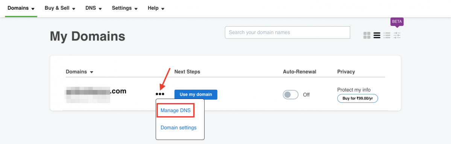Open the Domains top menu
The height and width of the screenshot is (144, 451).
point(21,8)
